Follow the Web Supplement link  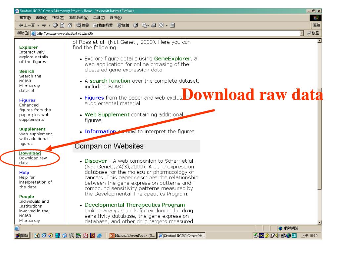point(107,114)
